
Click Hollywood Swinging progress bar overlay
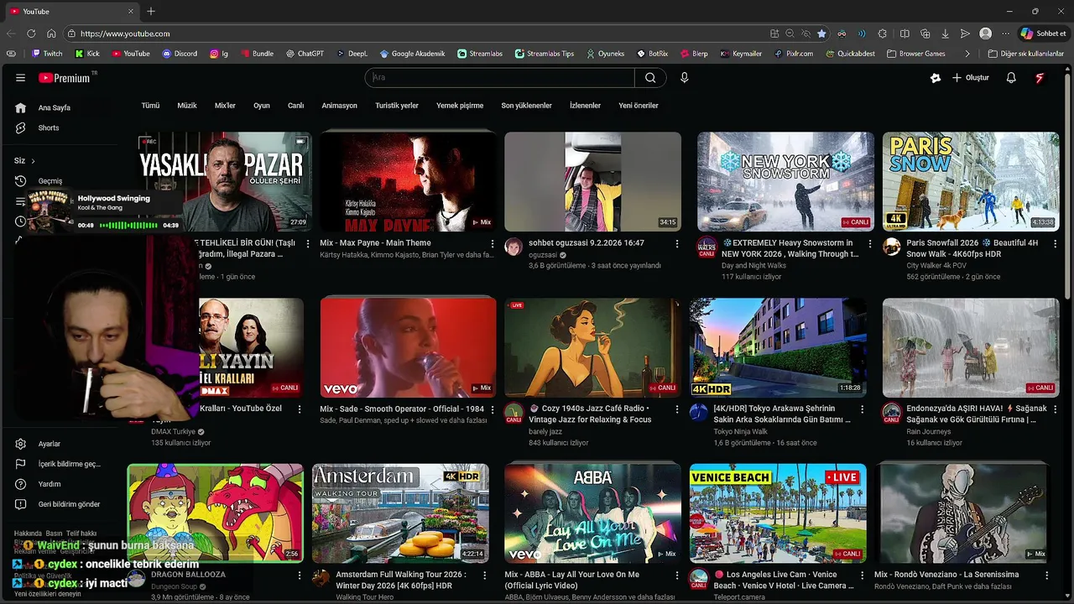click(x=128, y=225)
